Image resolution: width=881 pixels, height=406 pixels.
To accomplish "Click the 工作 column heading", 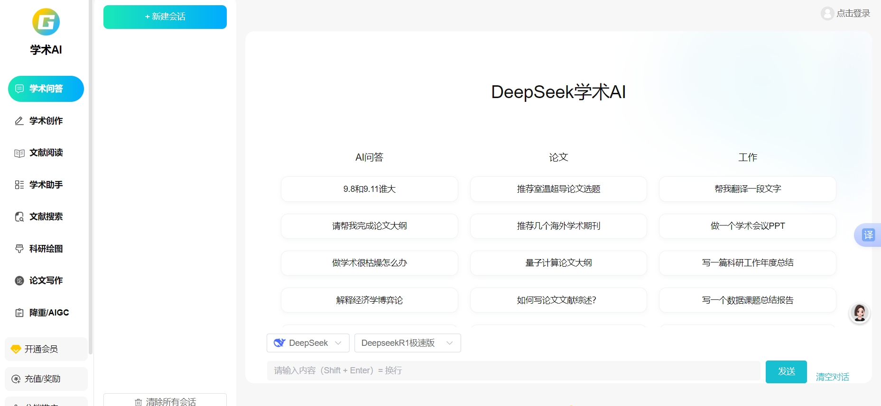I will coord(748,157).
